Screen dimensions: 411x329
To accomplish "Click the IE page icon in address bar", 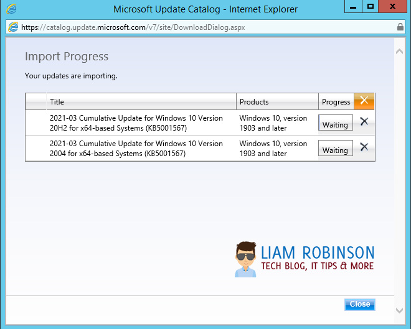I will [x=13, y=27].
